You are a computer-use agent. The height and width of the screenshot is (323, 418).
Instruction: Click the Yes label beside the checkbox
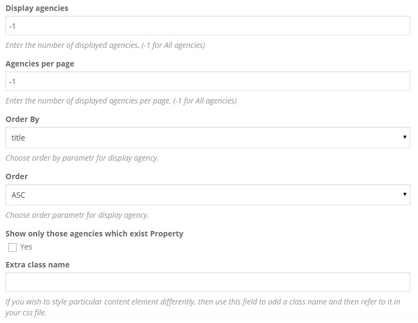point(26,247)
